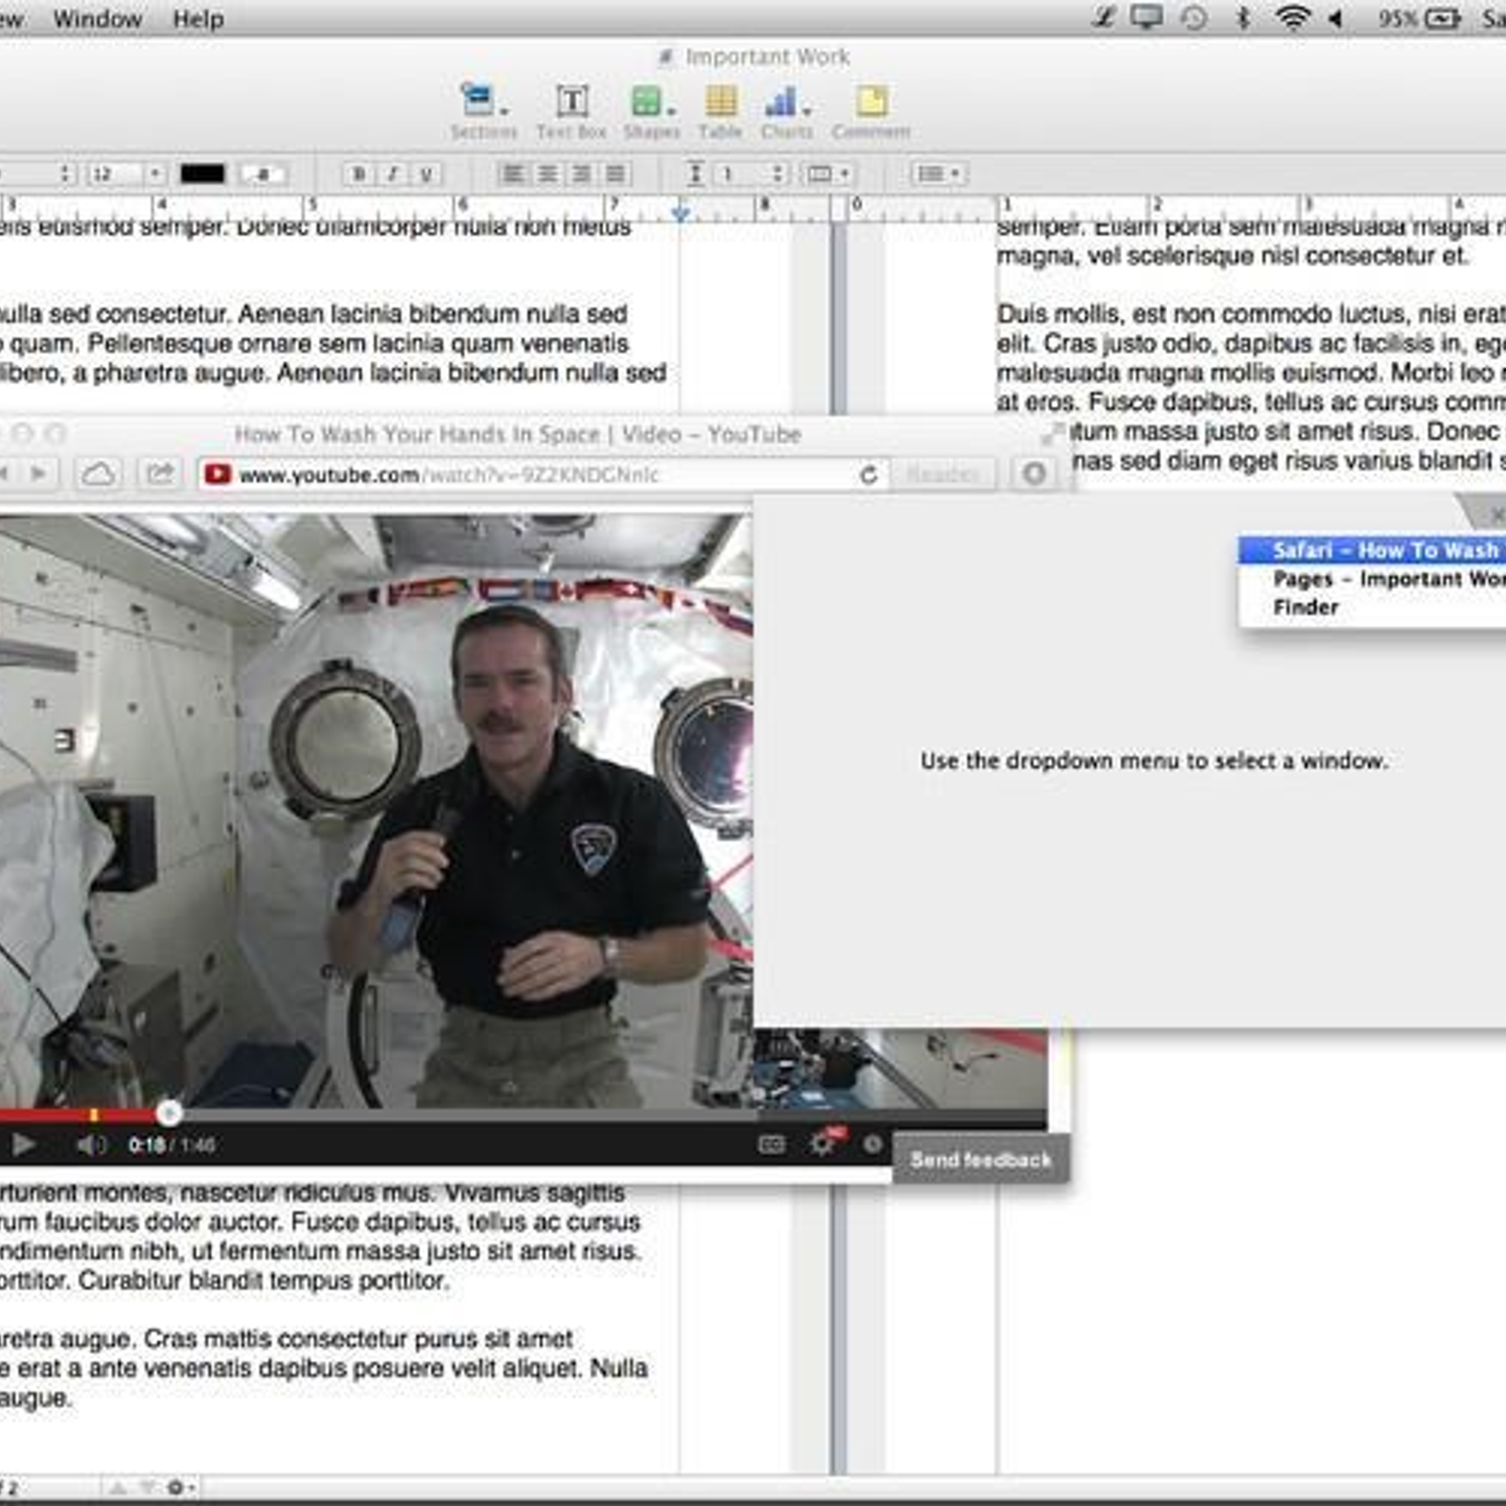Click the Watch Later clock icon on the player
1506x1506 pixels.
point(873,1144)
